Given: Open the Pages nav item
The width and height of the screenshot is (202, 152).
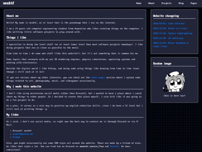Looking at the screenshot, I should (194, 3).
